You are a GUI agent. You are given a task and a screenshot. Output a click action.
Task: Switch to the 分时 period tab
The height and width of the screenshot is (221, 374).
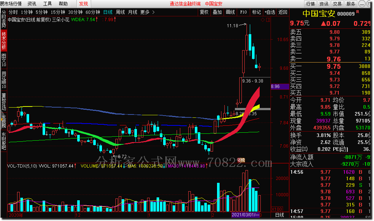tap(13, 12)
